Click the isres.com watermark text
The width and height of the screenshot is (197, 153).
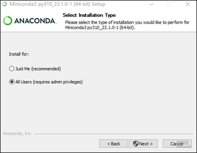point(184,146)
